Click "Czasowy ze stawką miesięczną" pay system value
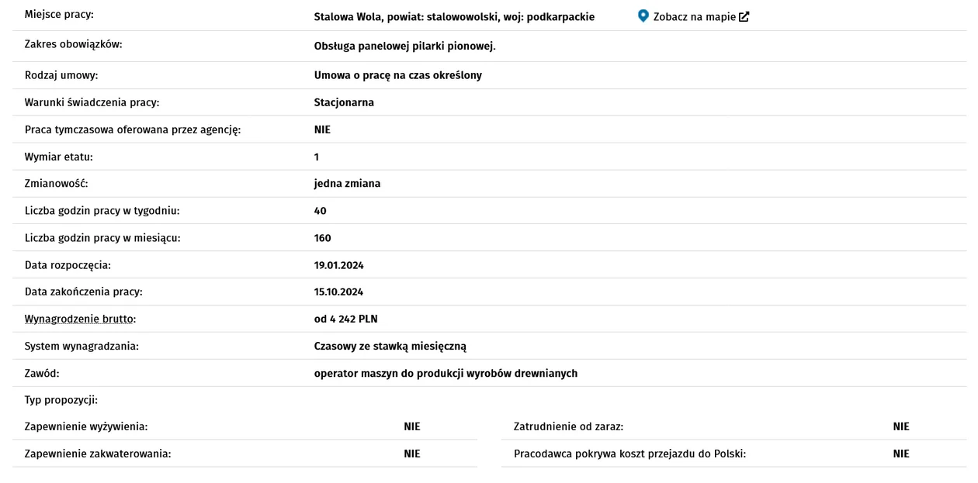Viewport: 978px width, 483px height. point(390,346)
